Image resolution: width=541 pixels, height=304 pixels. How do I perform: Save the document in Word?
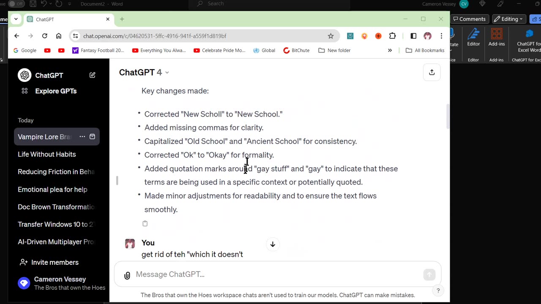click(x=33, y=4)
